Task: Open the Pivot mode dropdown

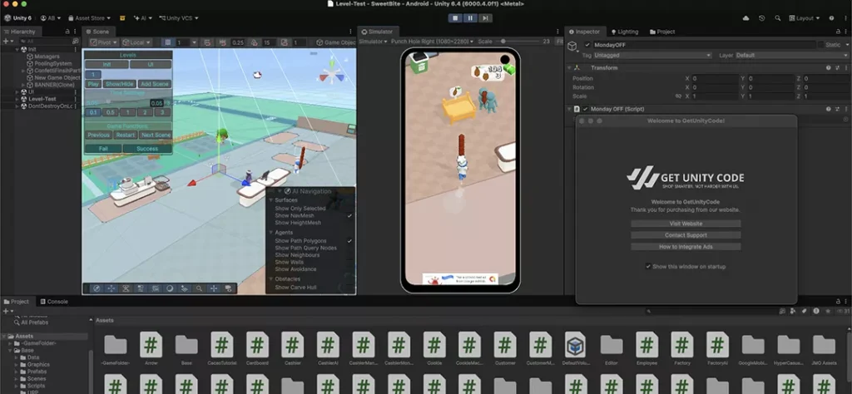Action: (x=104, y=42)
